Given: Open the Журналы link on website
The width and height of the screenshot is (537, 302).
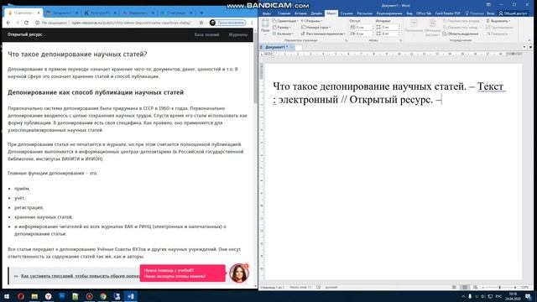Looking at the screenshot, I should 237,34.
